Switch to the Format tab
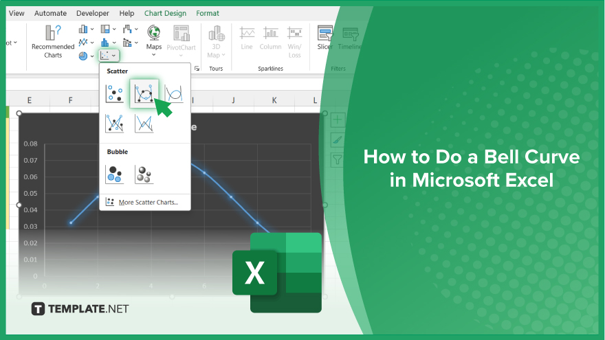This screenshot has width=605, height=340. (208, 13)
